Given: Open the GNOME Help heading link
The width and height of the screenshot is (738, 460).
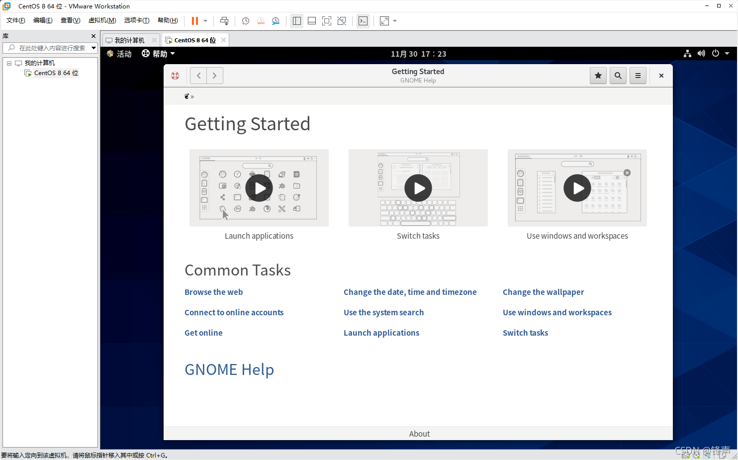Looking at the screenshot, I should click(229, 369).
